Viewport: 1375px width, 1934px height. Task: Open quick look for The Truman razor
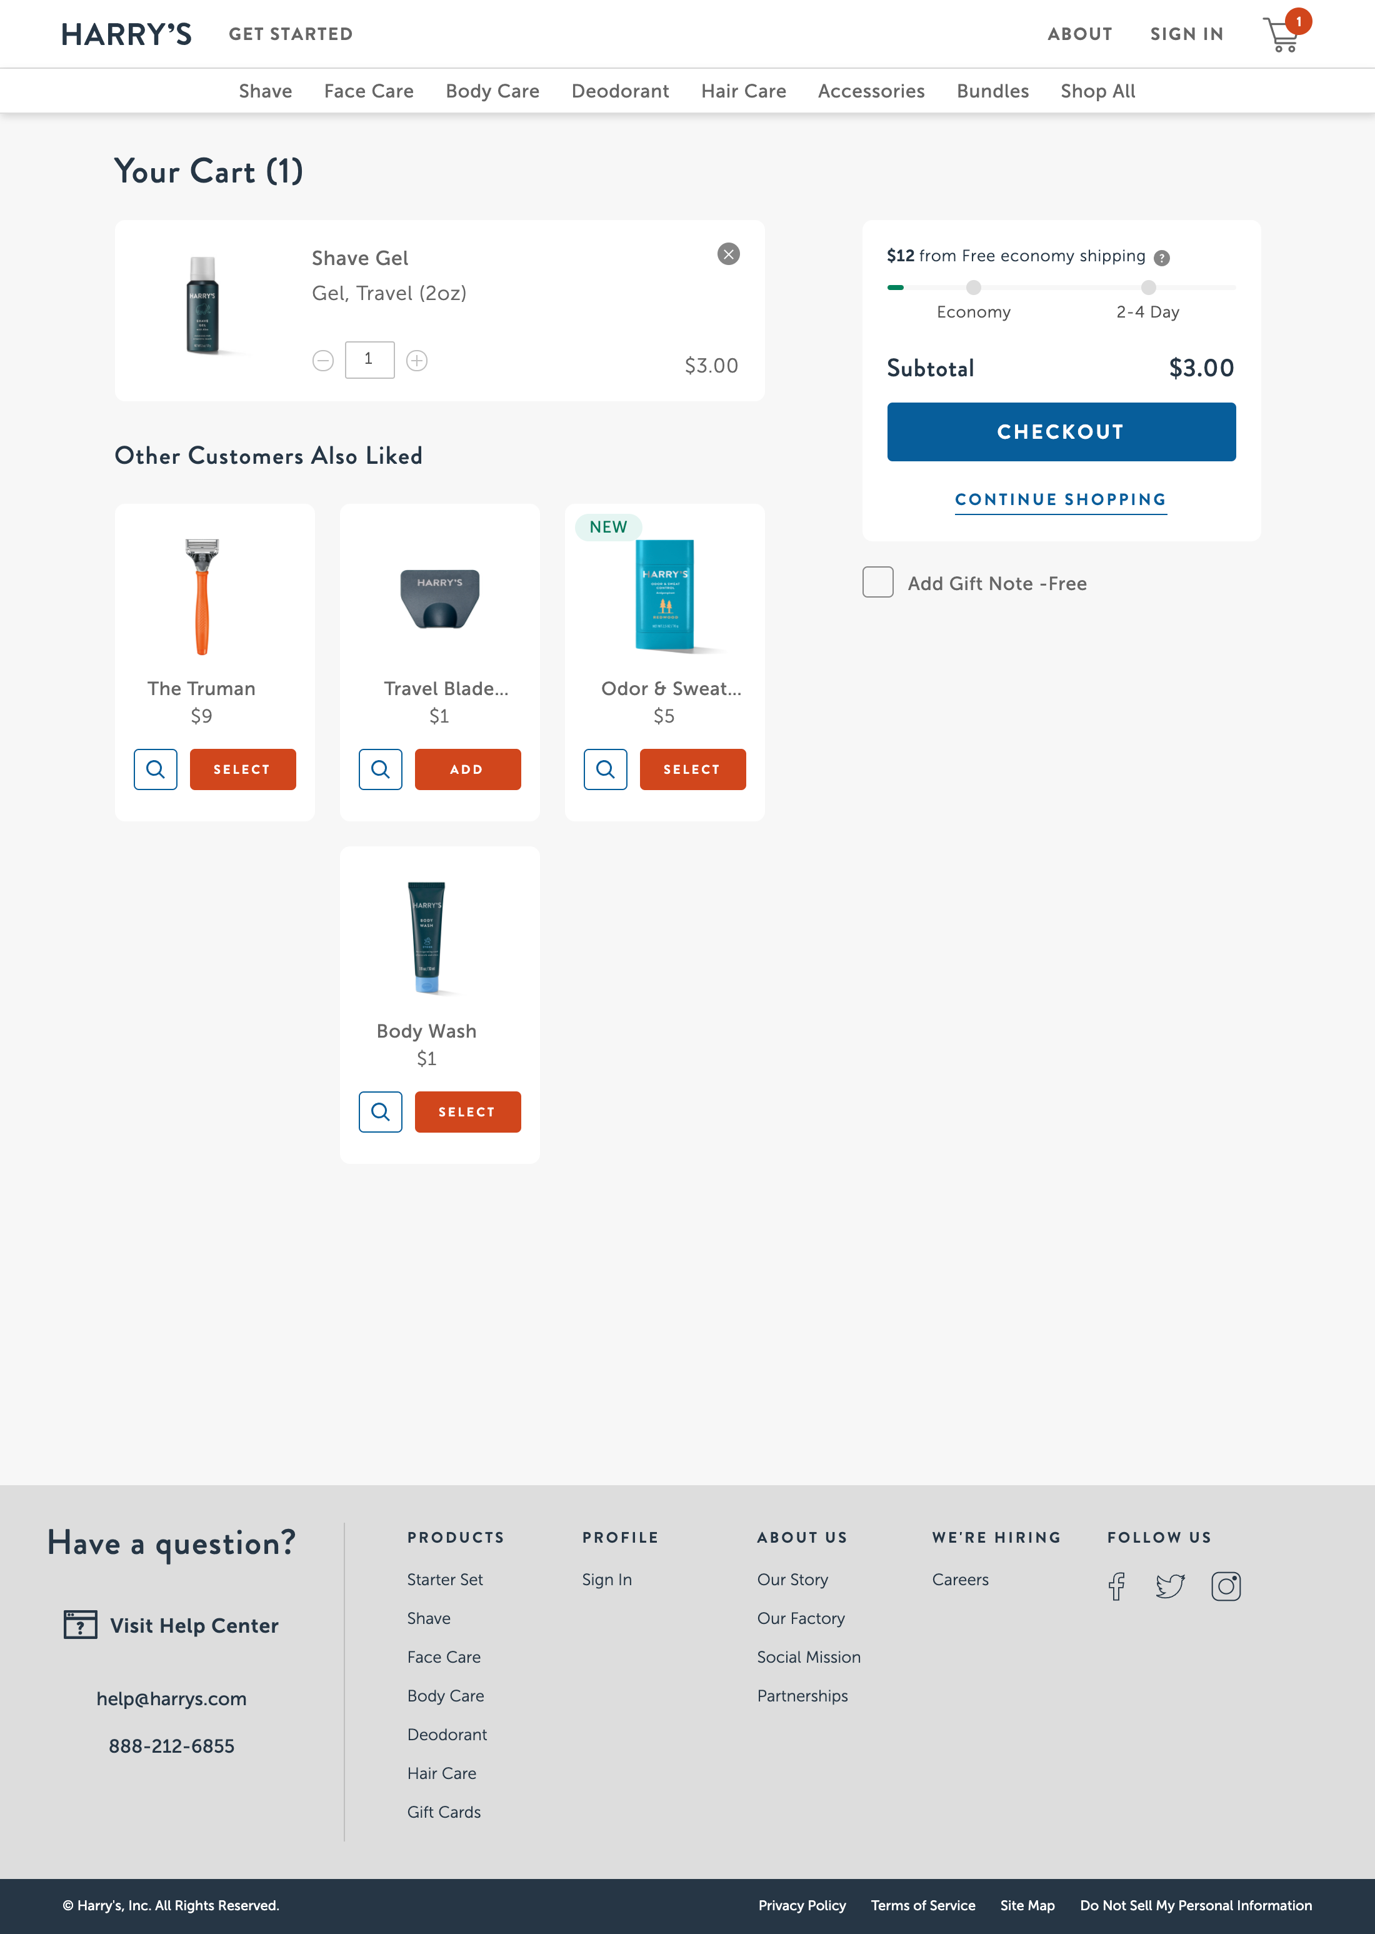pyautogui.click(x=156, y=769)
